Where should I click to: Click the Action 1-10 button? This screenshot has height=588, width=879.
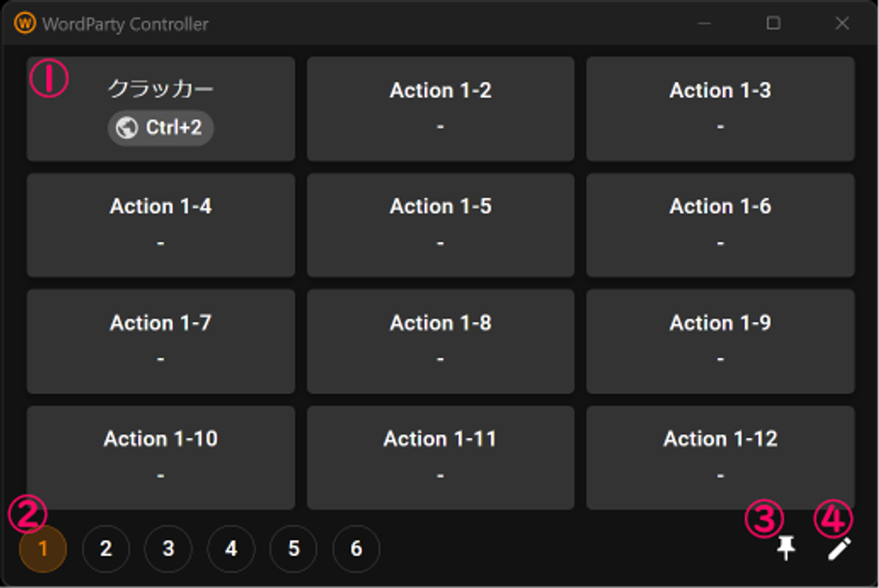tap(160, 457)
